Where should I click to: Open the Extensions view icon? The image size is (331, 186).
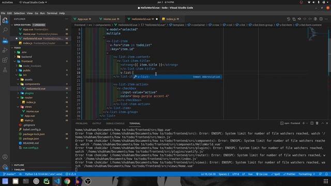tap(5, 60)
